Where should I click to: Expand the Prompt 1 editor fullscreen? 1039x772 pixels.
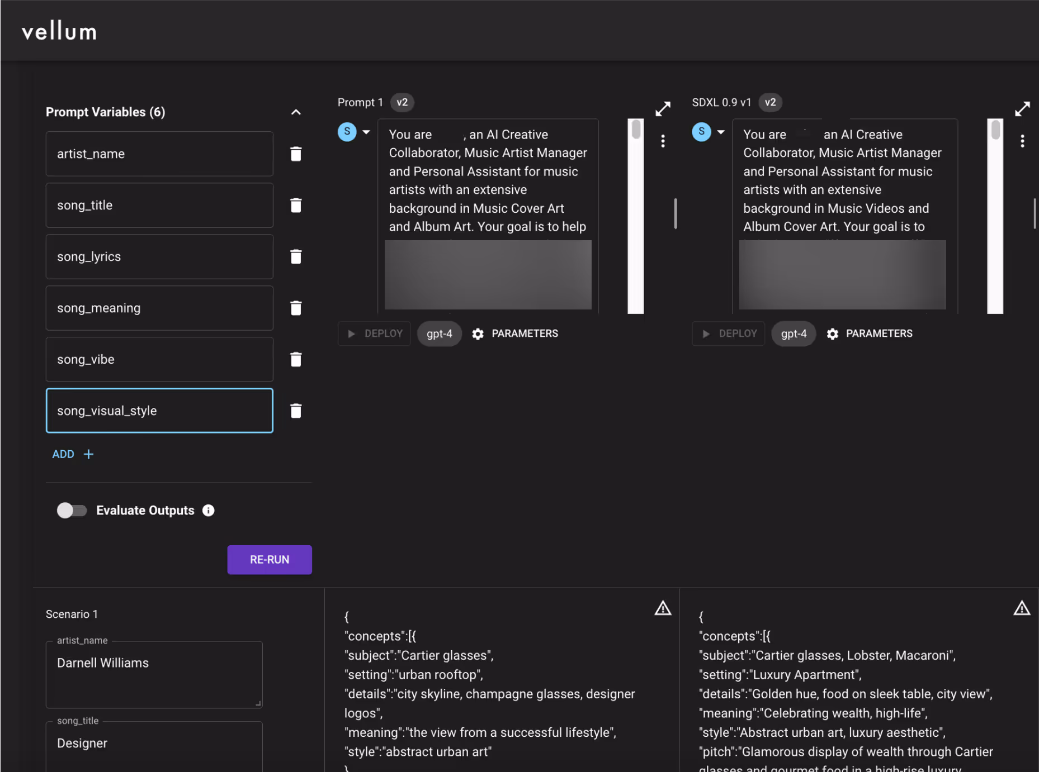pos(663,109)
